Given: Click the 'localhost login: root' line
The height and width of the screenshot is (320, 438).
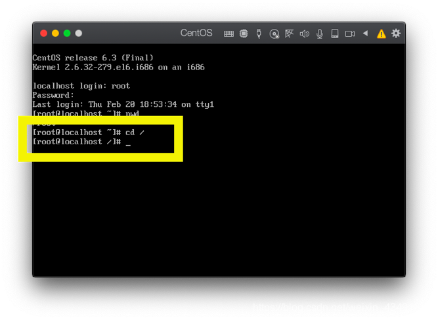Looking at the screenshot, I should (81, 86).
